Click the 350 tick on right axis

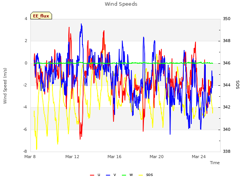[227, 19]
